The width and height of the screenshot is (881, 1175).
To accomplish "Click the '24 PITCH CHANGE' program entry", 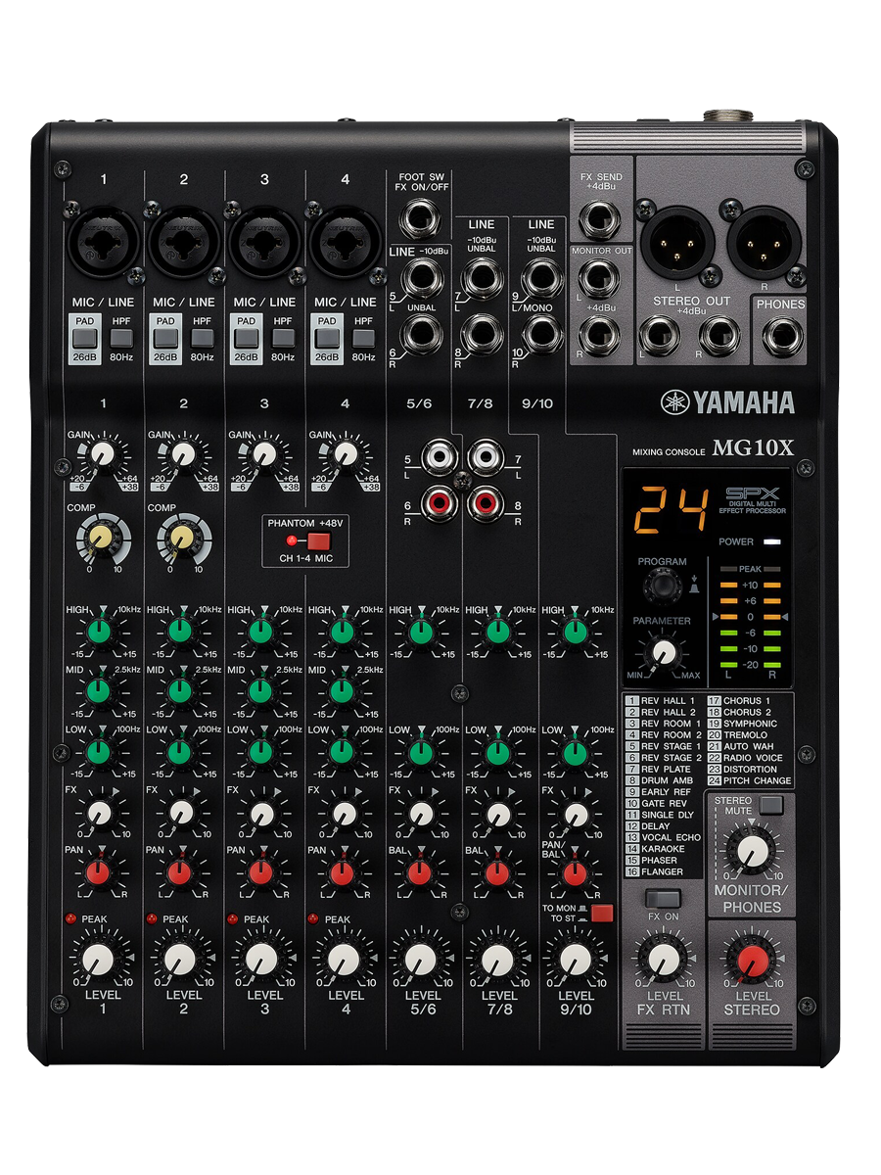I will tap(750, 780).
